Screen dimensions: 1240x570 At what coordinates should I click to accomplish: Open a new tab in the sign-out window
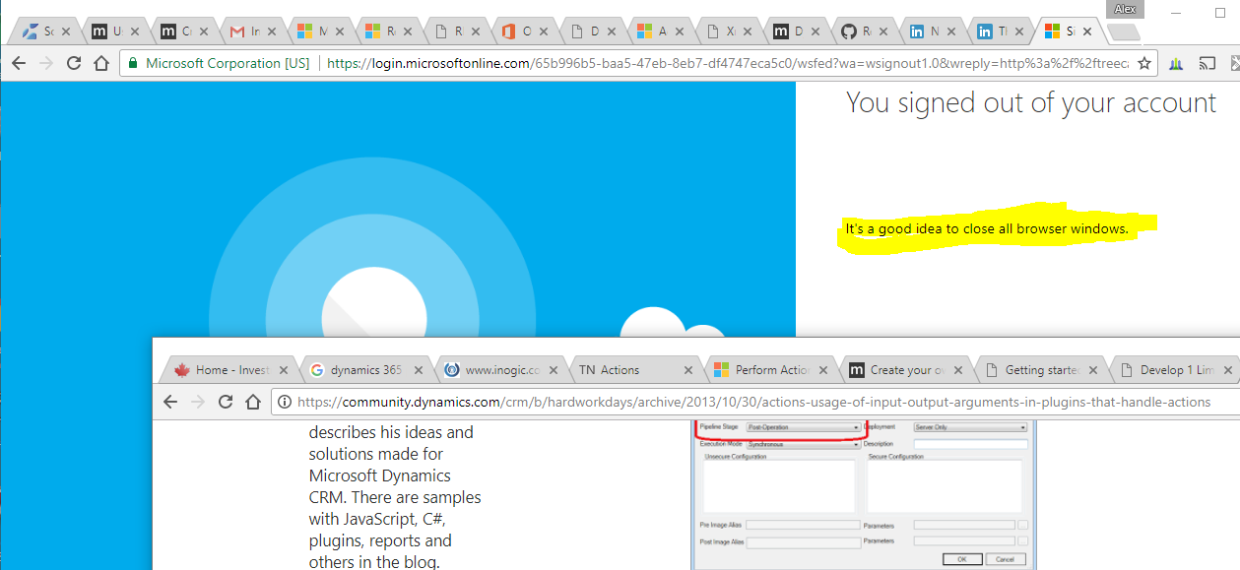coord(1123,32)
